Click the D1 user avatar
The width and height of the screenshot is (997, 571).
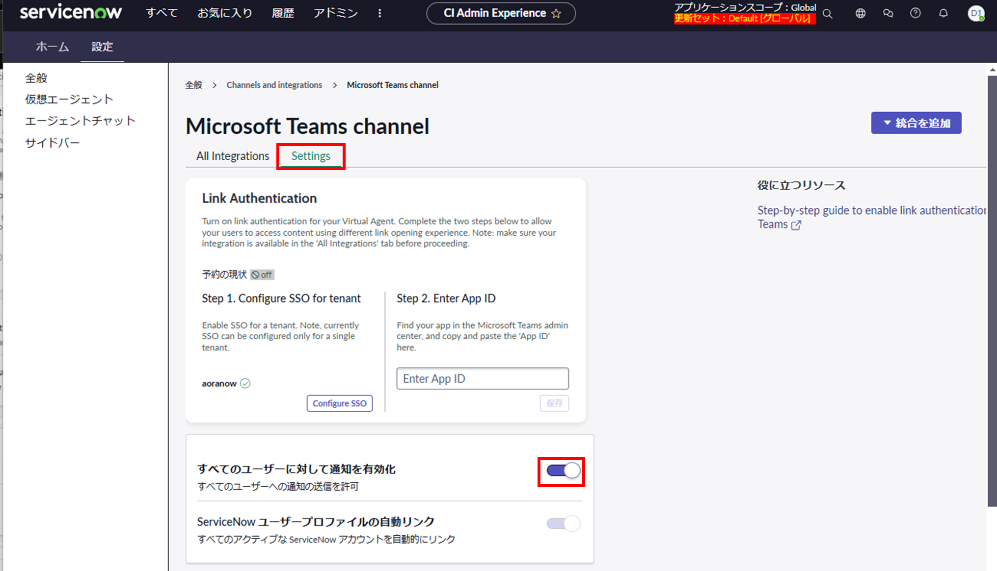[976, 13]
